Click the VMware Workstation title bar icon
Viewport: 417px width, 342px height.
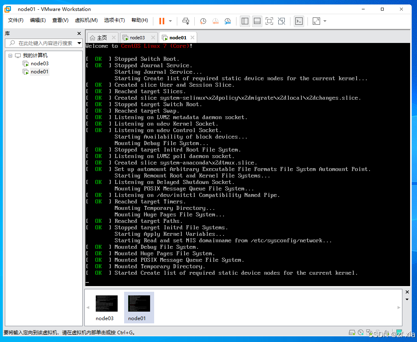click(8, 9)
